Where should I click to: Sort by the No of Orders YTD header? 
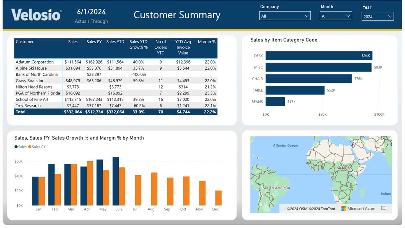coord(161,47)
